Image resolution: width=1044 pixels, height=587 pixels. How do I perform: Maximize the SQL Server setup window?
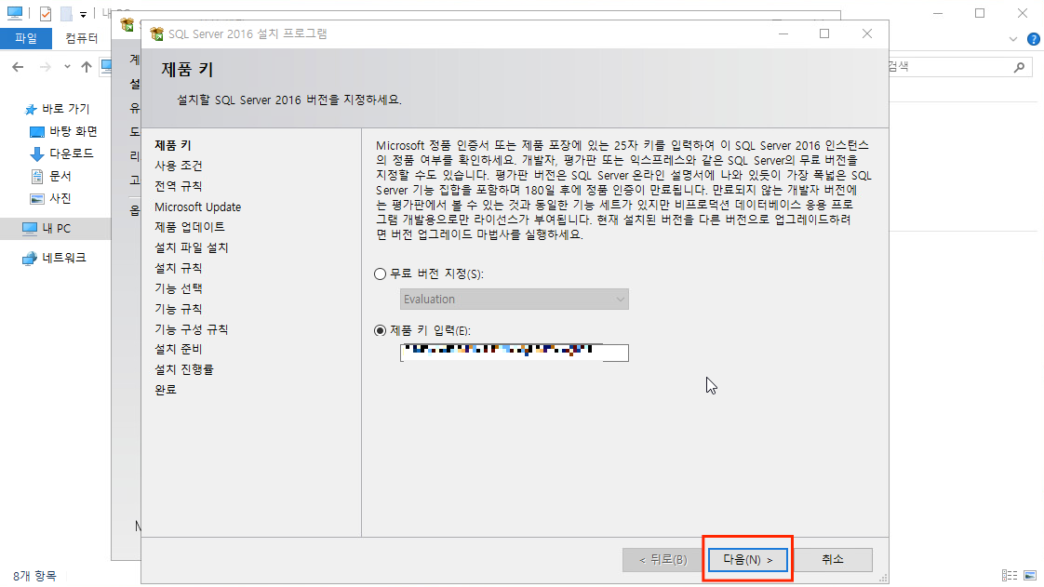(824, 33)
